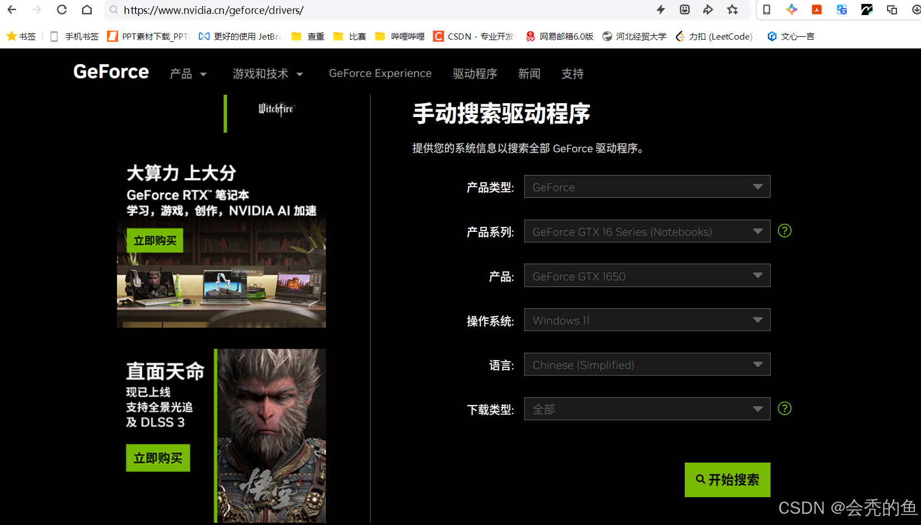This screenshot has width=921, height=525.
Task: Open the 文心一言 bookmark
Action: pyautogui.click(x=791, y=36)
